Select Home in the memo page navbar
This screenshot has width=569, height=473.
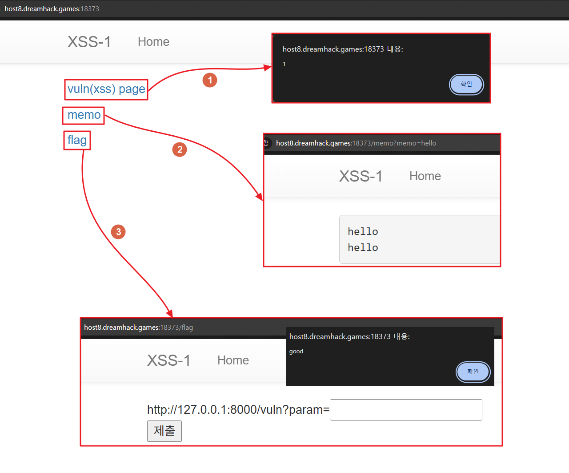425,176
